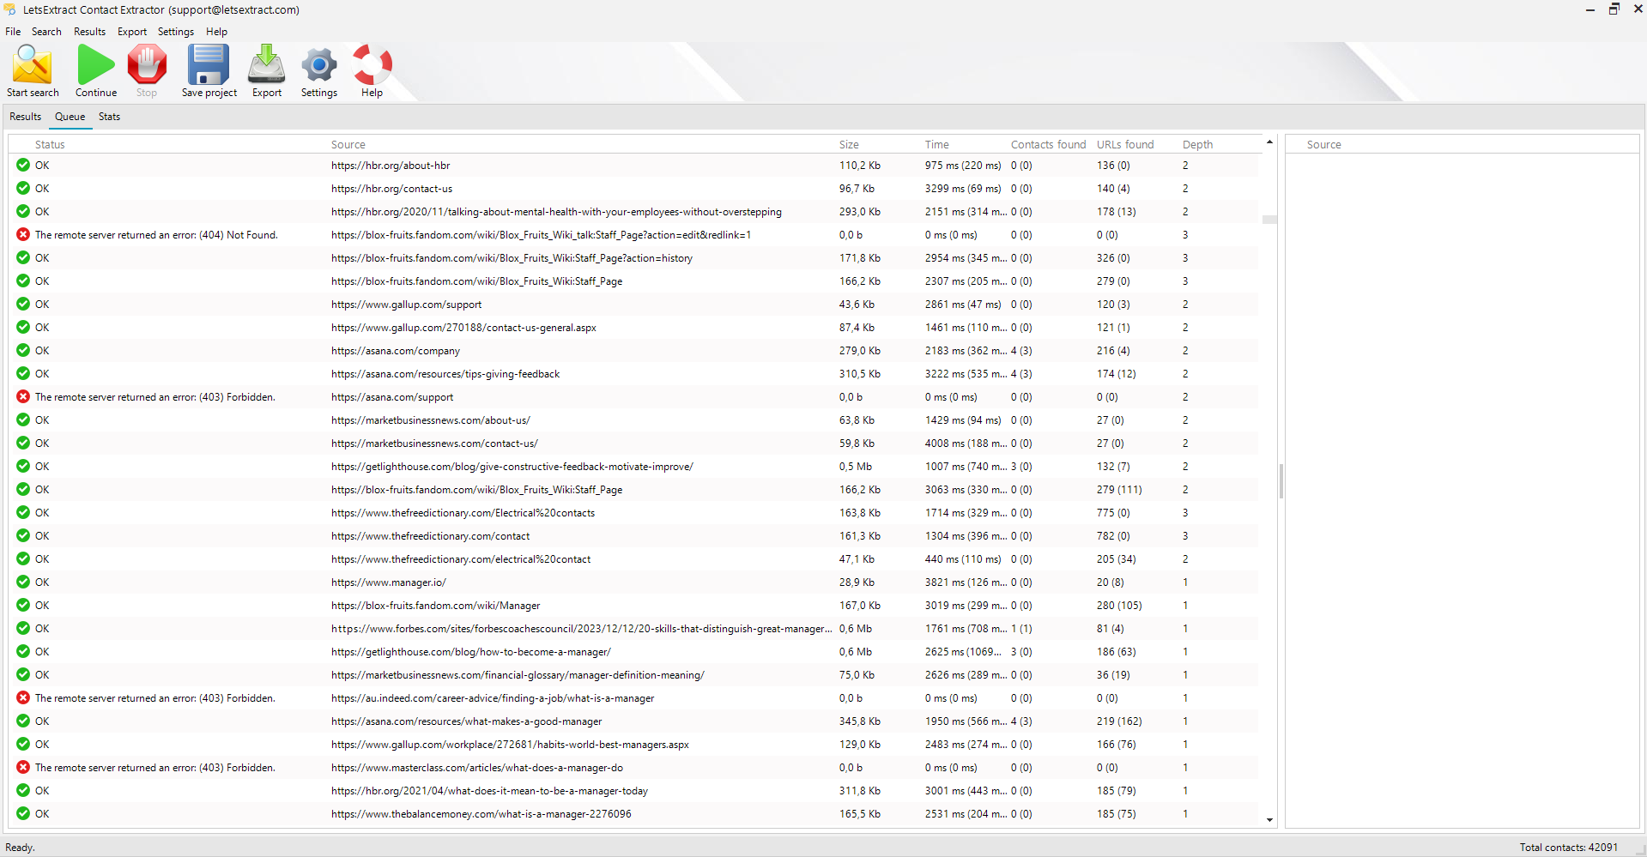Sort the queue by Size column
Viewport: 1647px width, 857px height.
pyautogui.click(x=849, y=144)
